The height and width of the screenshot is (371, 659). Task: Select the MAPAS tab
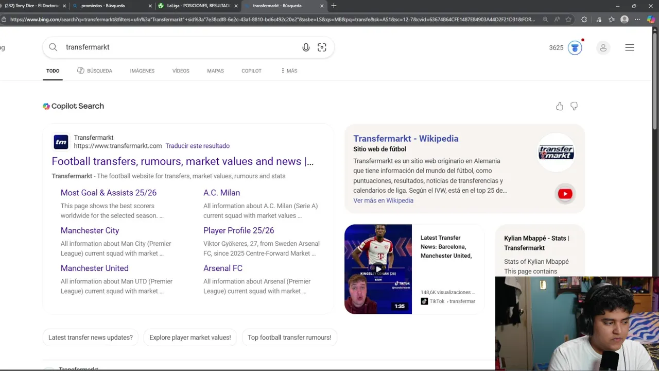(215, 71)
